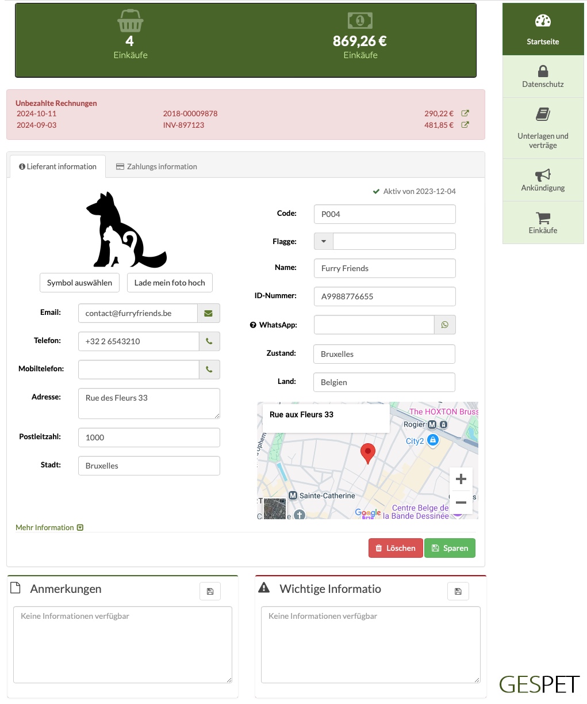Open the Flagge dropdown arrow
The height and width of the screenshot is (704, 587).
pos(324,241)
